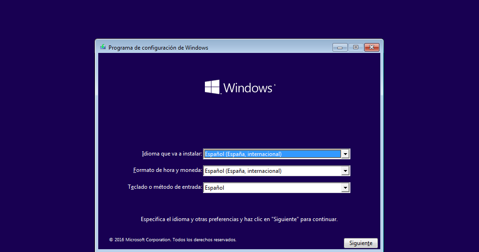Click 'Formato de hora y moneda:' label

[x=168, y=170]
